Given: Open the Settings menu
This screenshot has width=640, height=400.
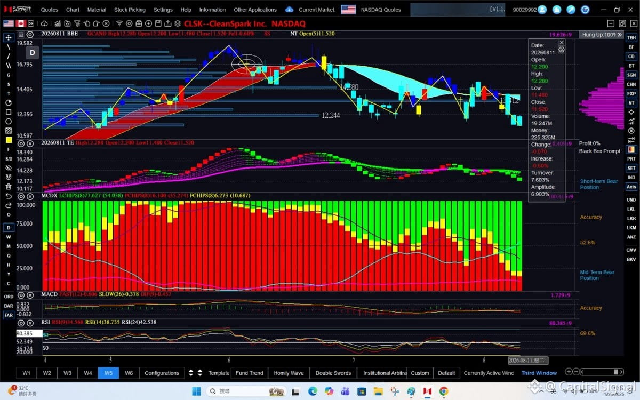Looking at the screenshot, I should 163,10.
